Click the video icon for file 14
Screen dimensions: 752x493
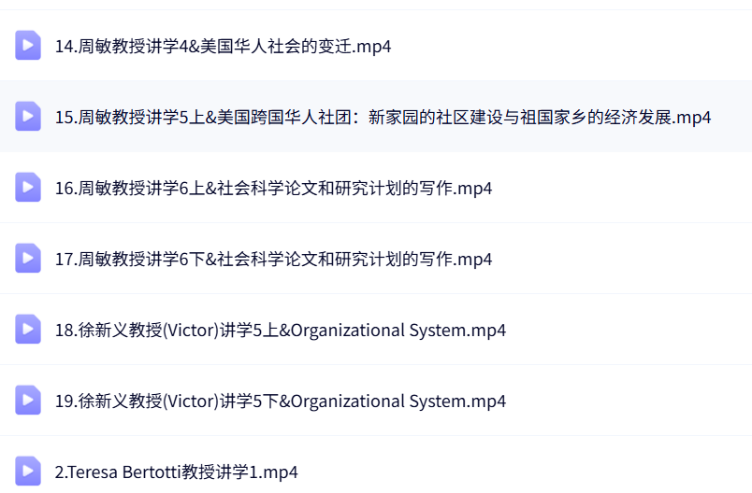point(28,45)
